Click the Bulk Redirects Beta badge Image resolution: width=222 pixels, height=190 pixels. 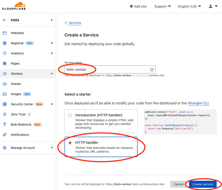pyautogui.click(x=37, y=125)
